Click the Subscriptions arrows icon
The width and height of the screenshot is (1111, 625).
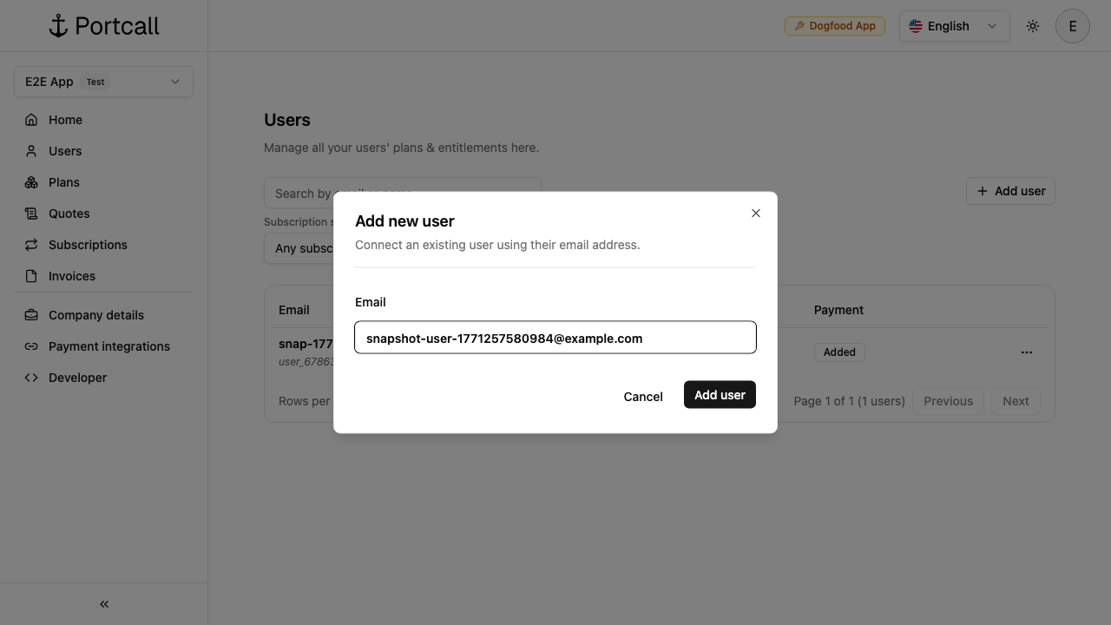pos(31,245)
